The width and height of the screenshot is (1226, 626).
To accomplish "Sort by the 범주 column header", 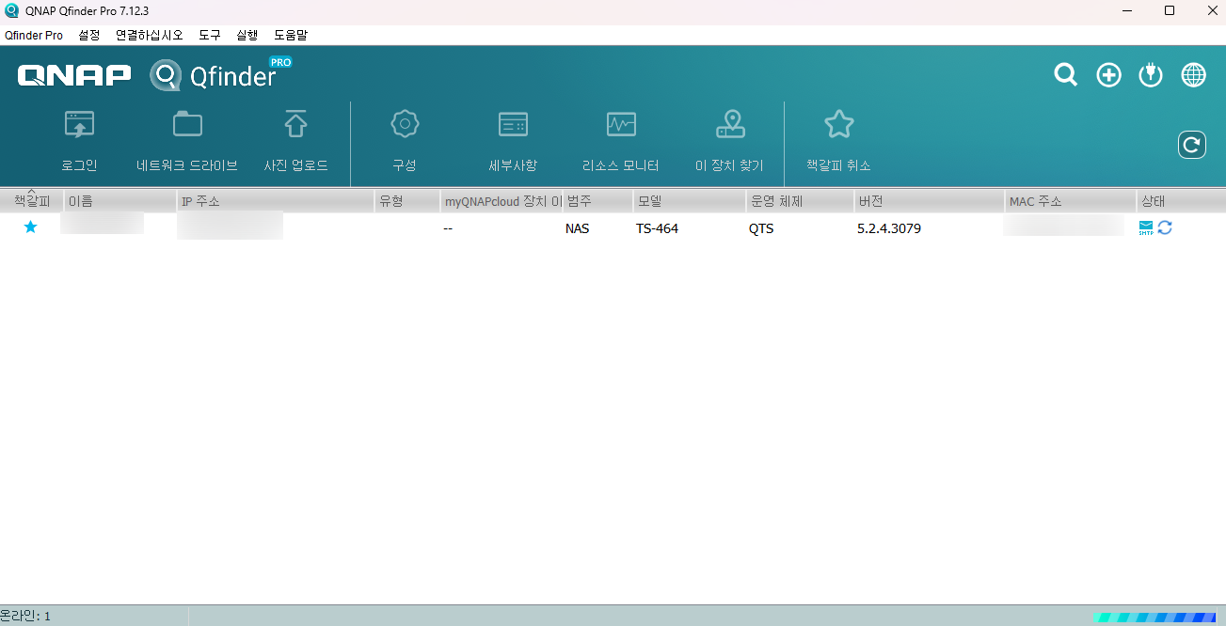I will point(597,201).
